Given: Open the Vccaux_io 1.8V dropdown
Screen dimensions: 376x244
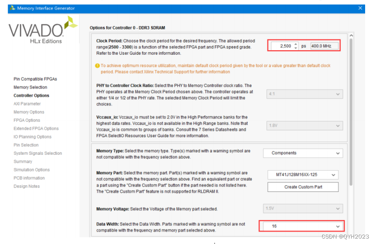Looking at the screenshot, I should 304,125.
